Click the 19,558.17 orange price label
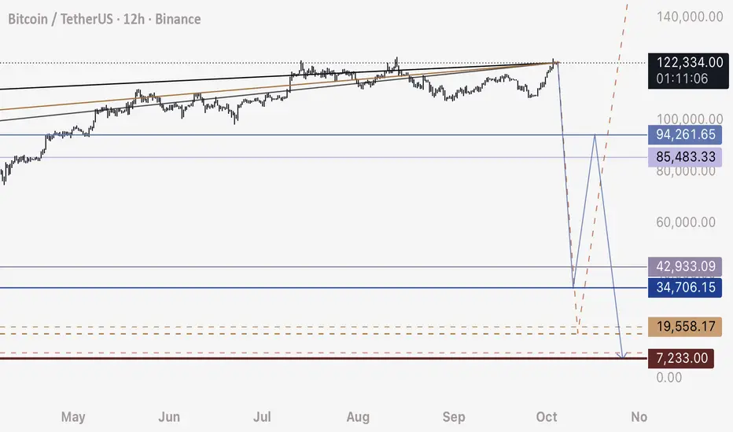 [x=682, y=325]
